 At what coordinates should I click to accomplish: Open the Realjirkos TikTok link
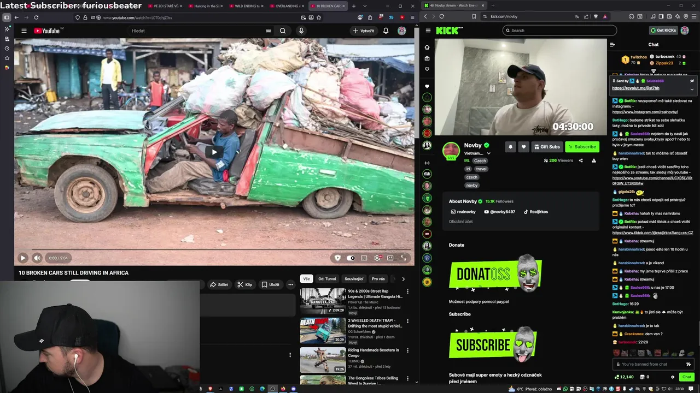point(536,212)
